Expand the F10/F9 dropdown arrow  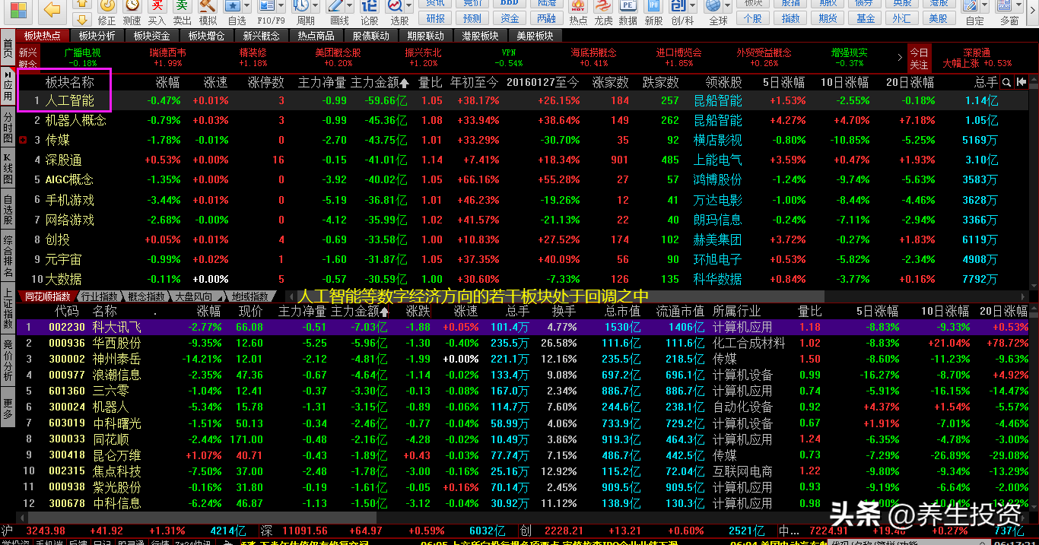(x=281, y=8)
